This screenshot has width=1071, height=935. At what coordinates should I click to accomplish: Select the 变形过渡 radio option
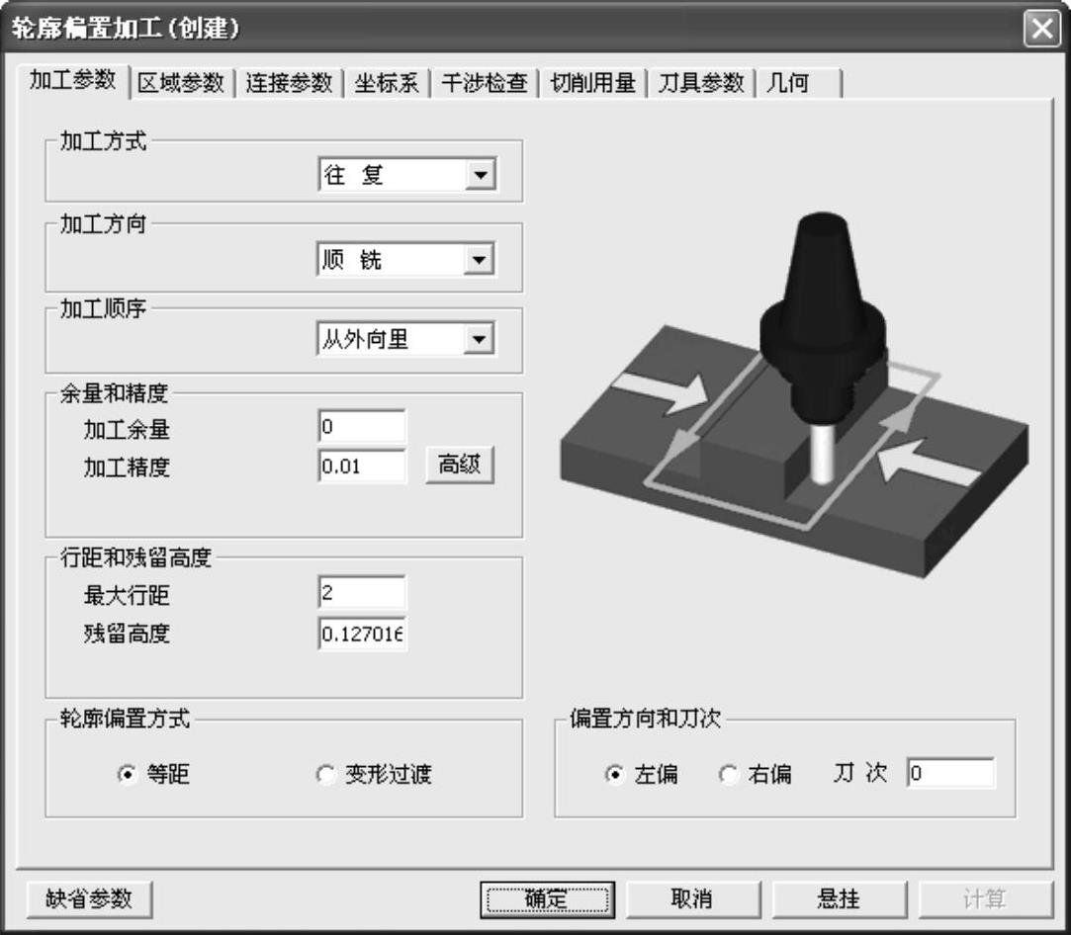325,775
